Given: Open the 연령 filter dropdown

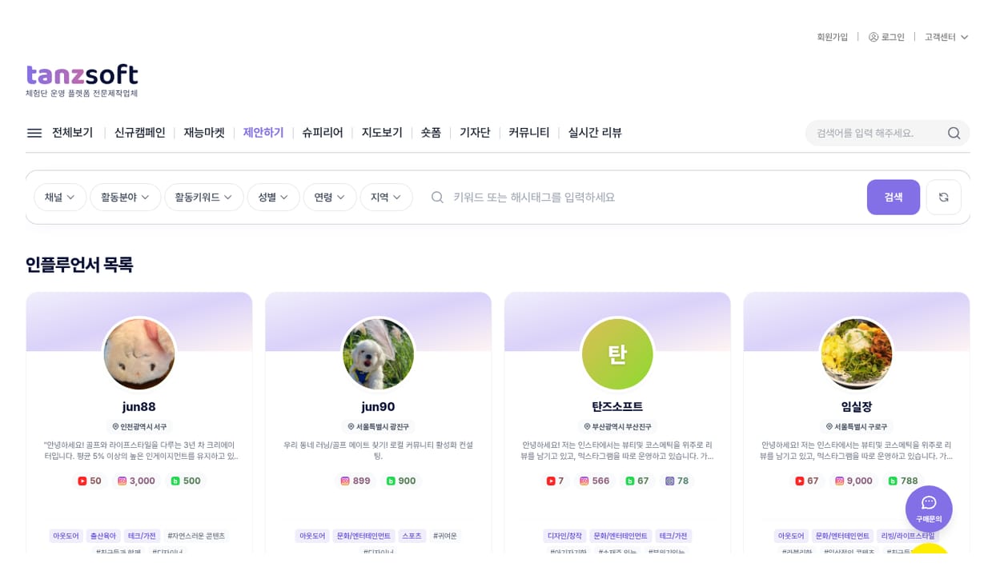Looking at the screenshot, I should 329,197.
